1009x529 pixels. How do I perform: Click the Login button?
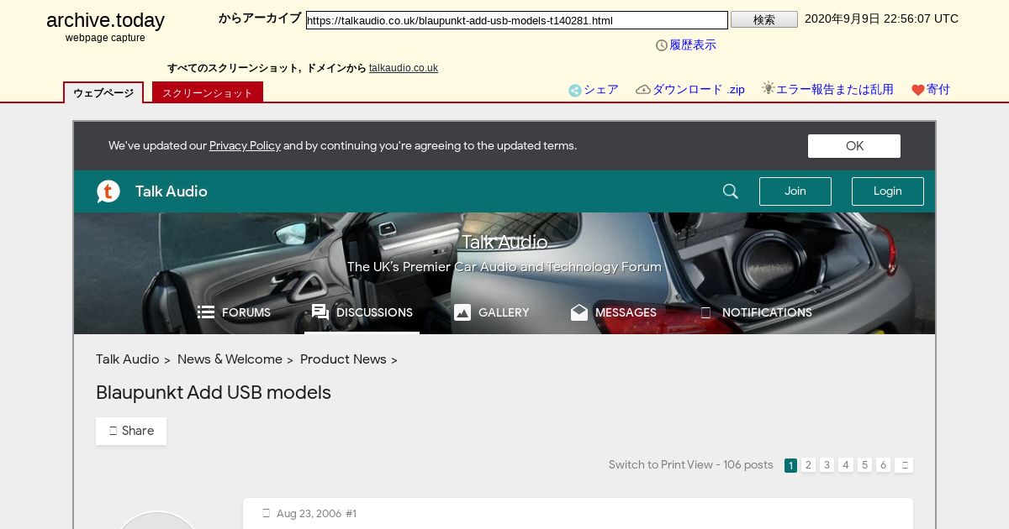click(888, 191)
